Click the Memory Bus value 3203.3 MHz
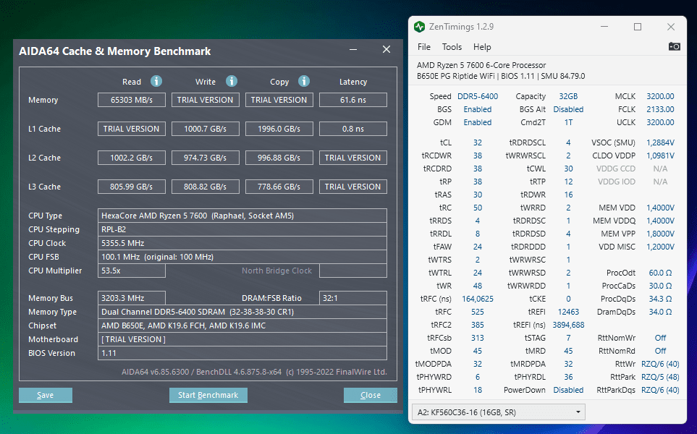The width and height of the screenshot is (697, 434). tap(132, 298)
